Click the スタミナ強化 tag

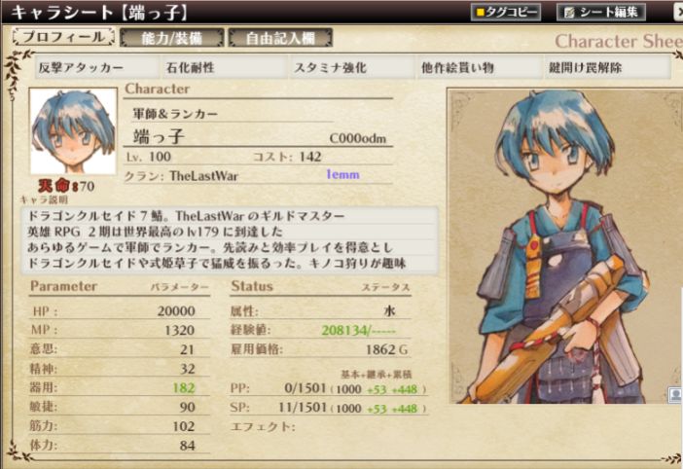coord(352,67)
